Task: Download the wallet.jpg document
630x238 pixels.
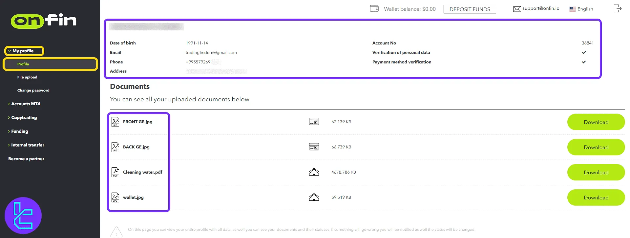Action: click(x=596, y=197)
